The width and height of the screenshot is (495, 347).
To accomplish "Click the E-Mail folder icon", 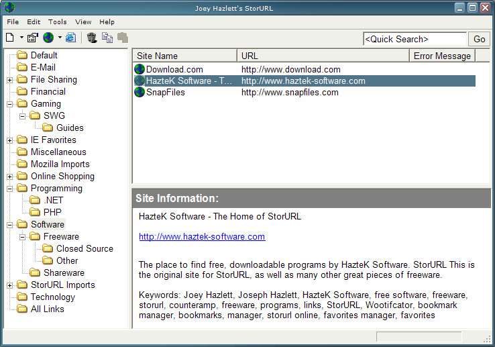I will pyautogui.click(x=22, y=67).
